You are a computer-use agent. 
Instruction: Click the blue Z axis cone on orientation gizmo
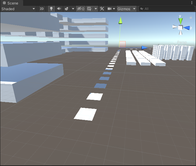pos(187,28)
